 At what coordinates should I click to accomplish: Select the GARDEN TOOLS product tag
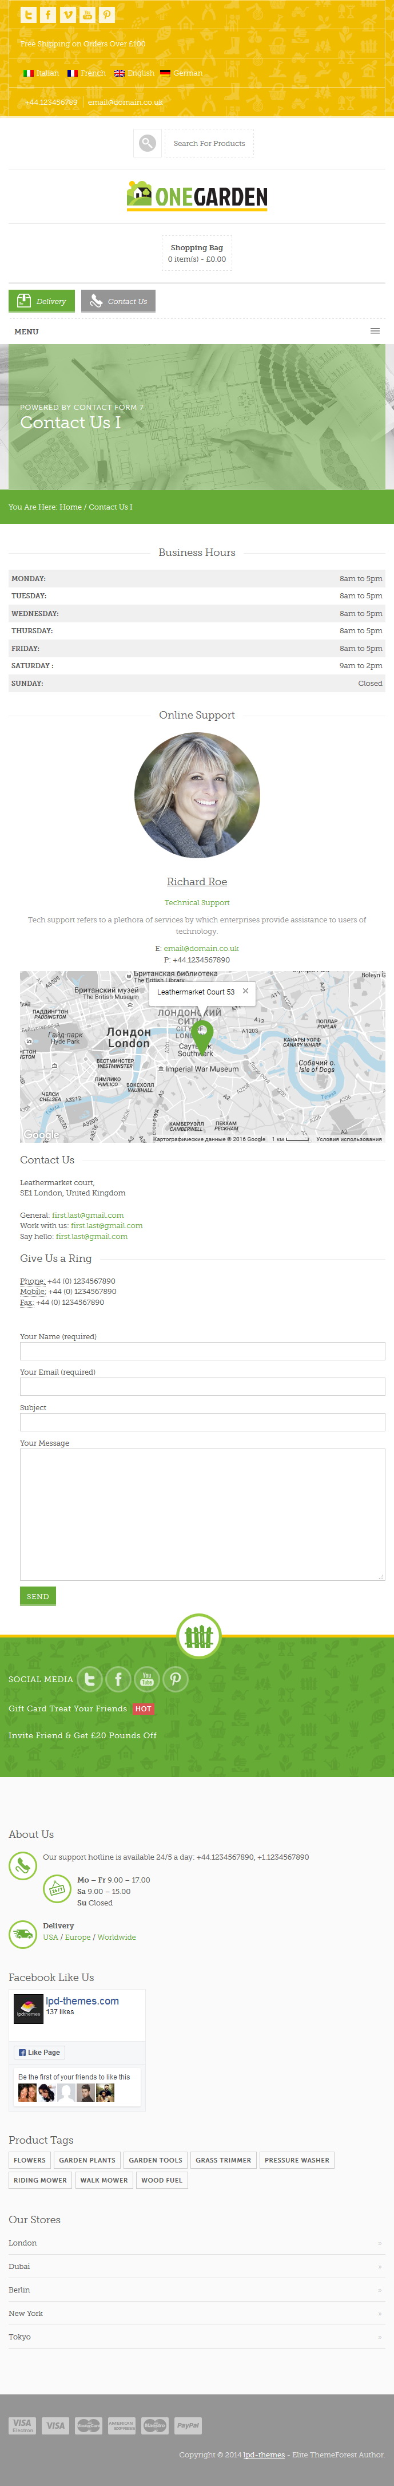pos(155,2160)
